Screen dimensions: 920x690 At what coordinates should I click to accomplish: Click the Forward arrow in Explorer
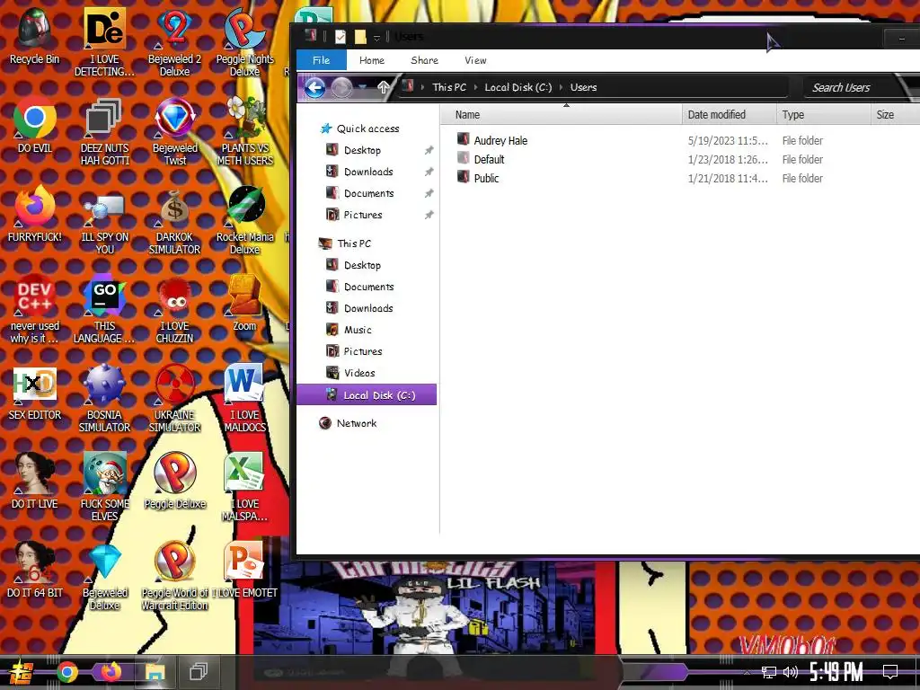341,88
